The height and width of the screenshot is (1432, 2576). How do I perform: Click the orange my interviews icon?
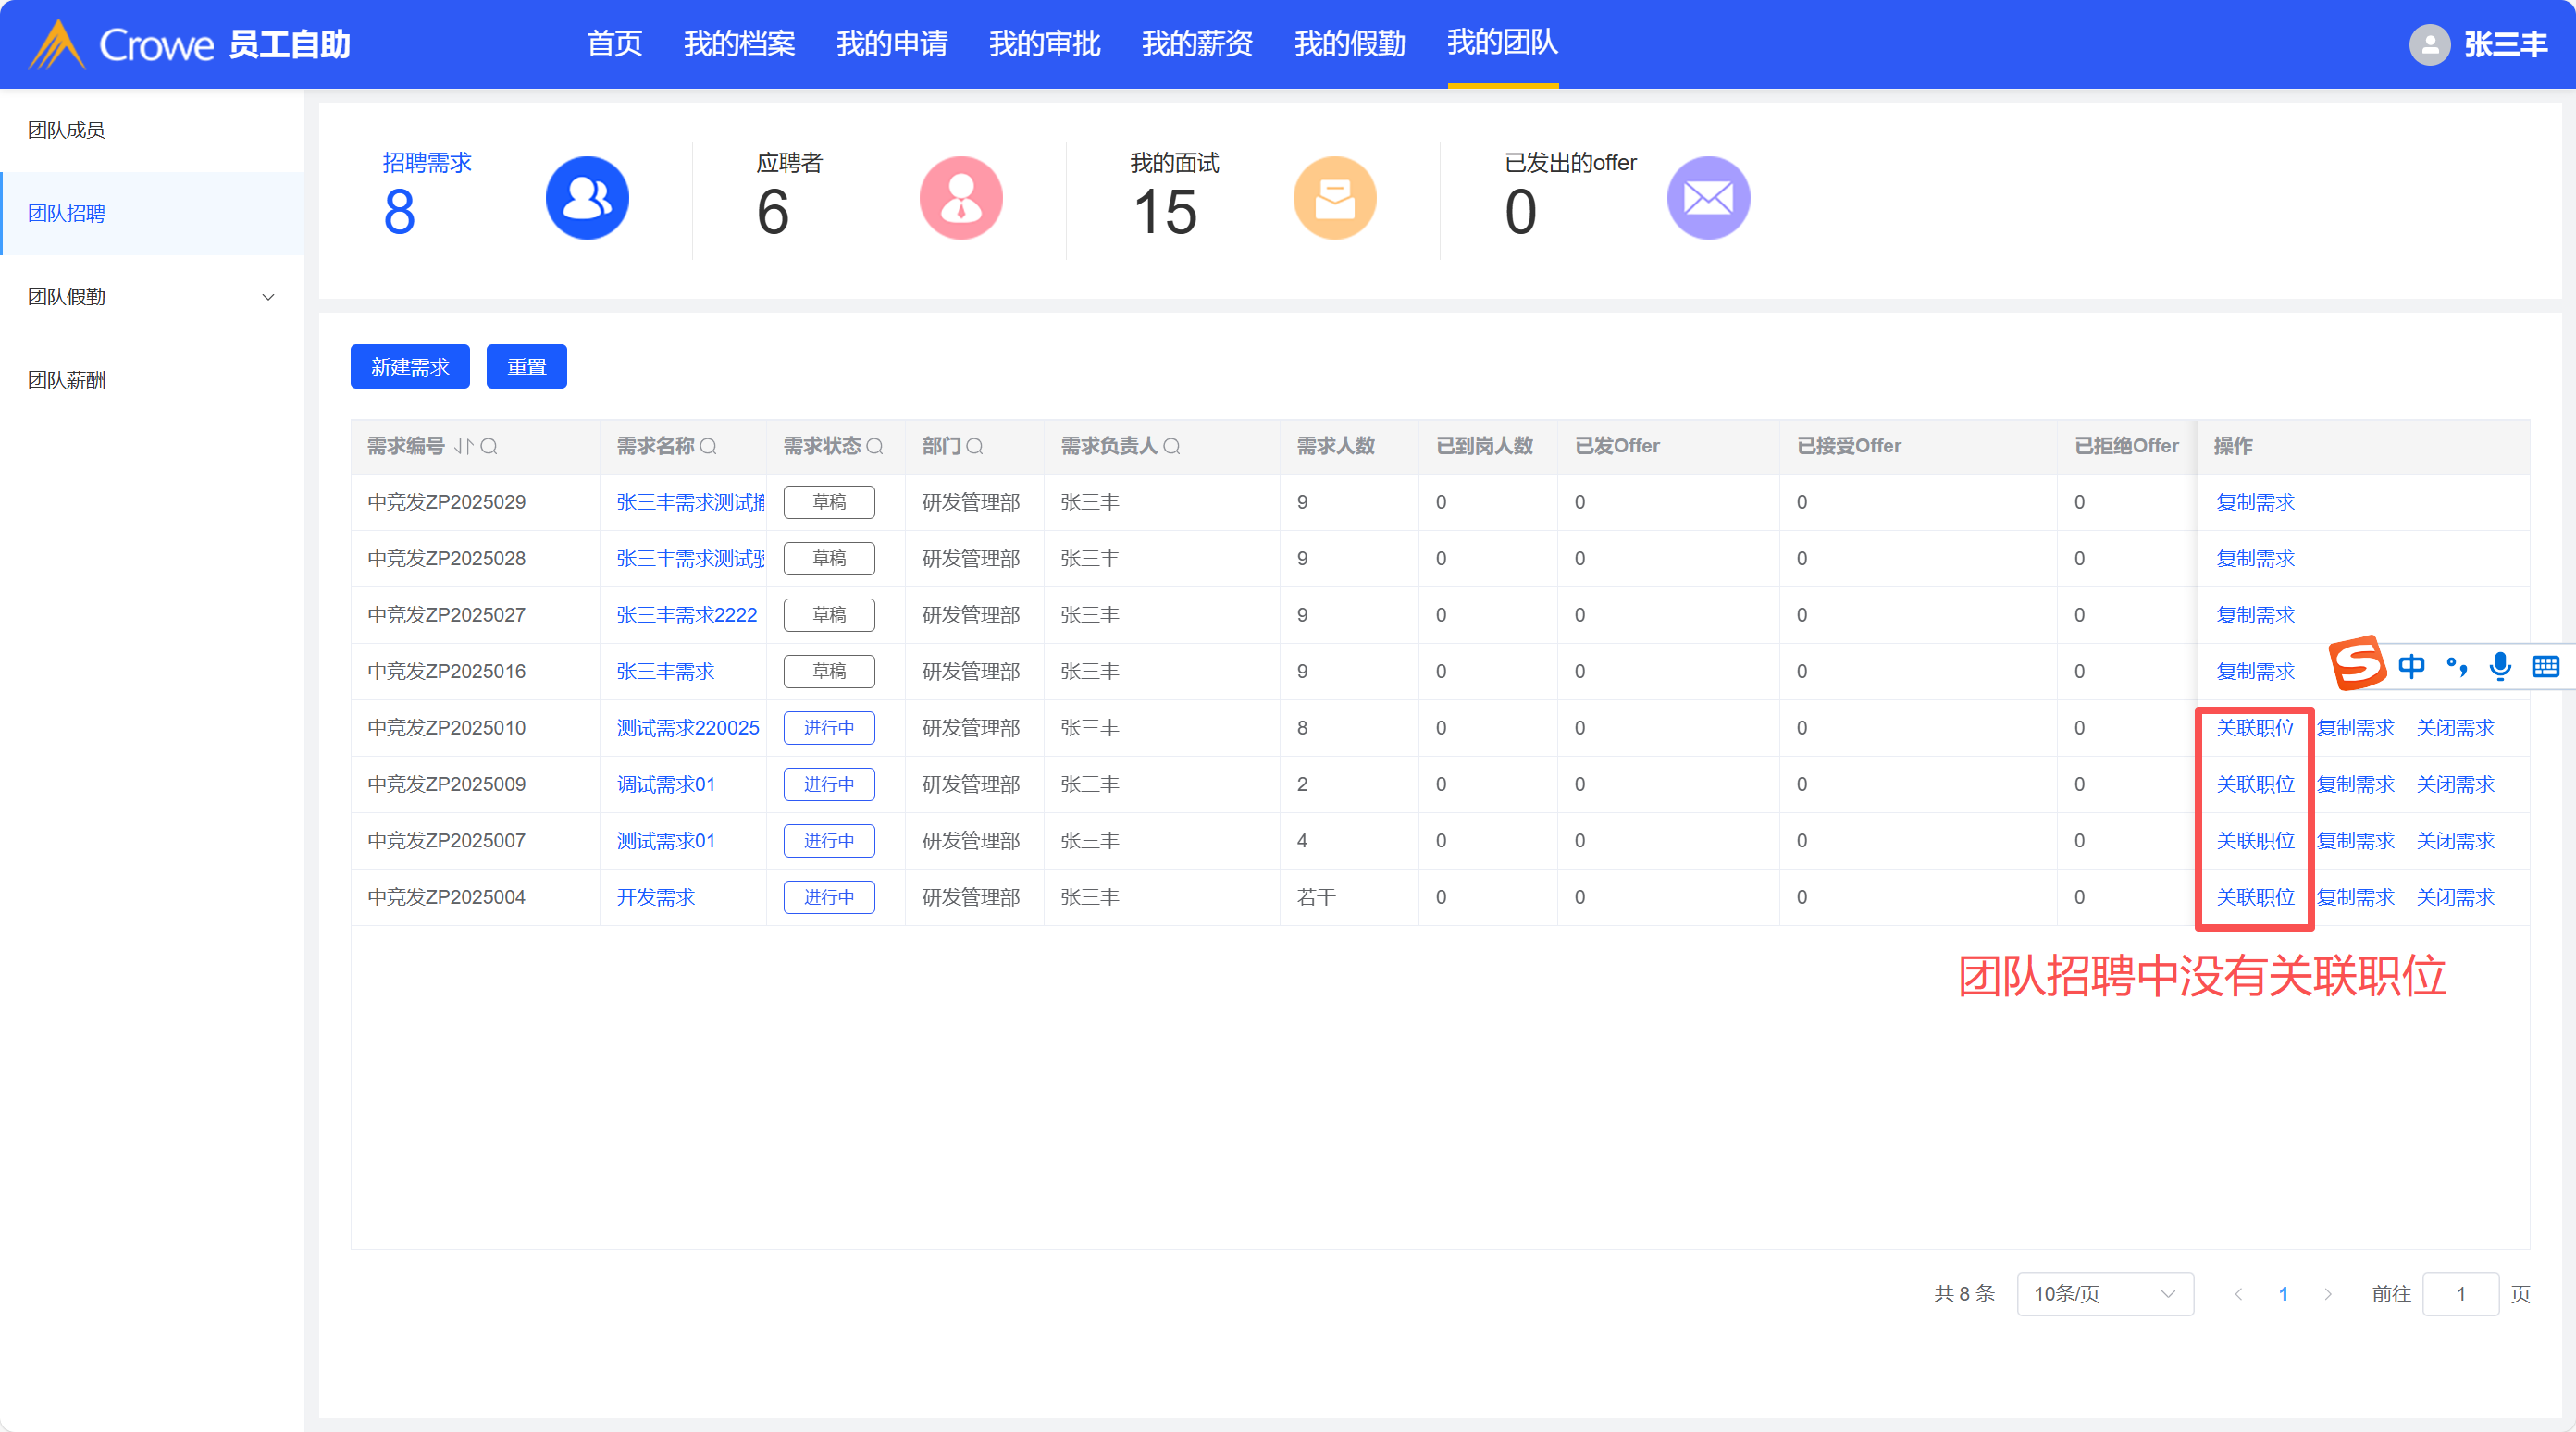pyautogui.click(x=1334, y=197)
